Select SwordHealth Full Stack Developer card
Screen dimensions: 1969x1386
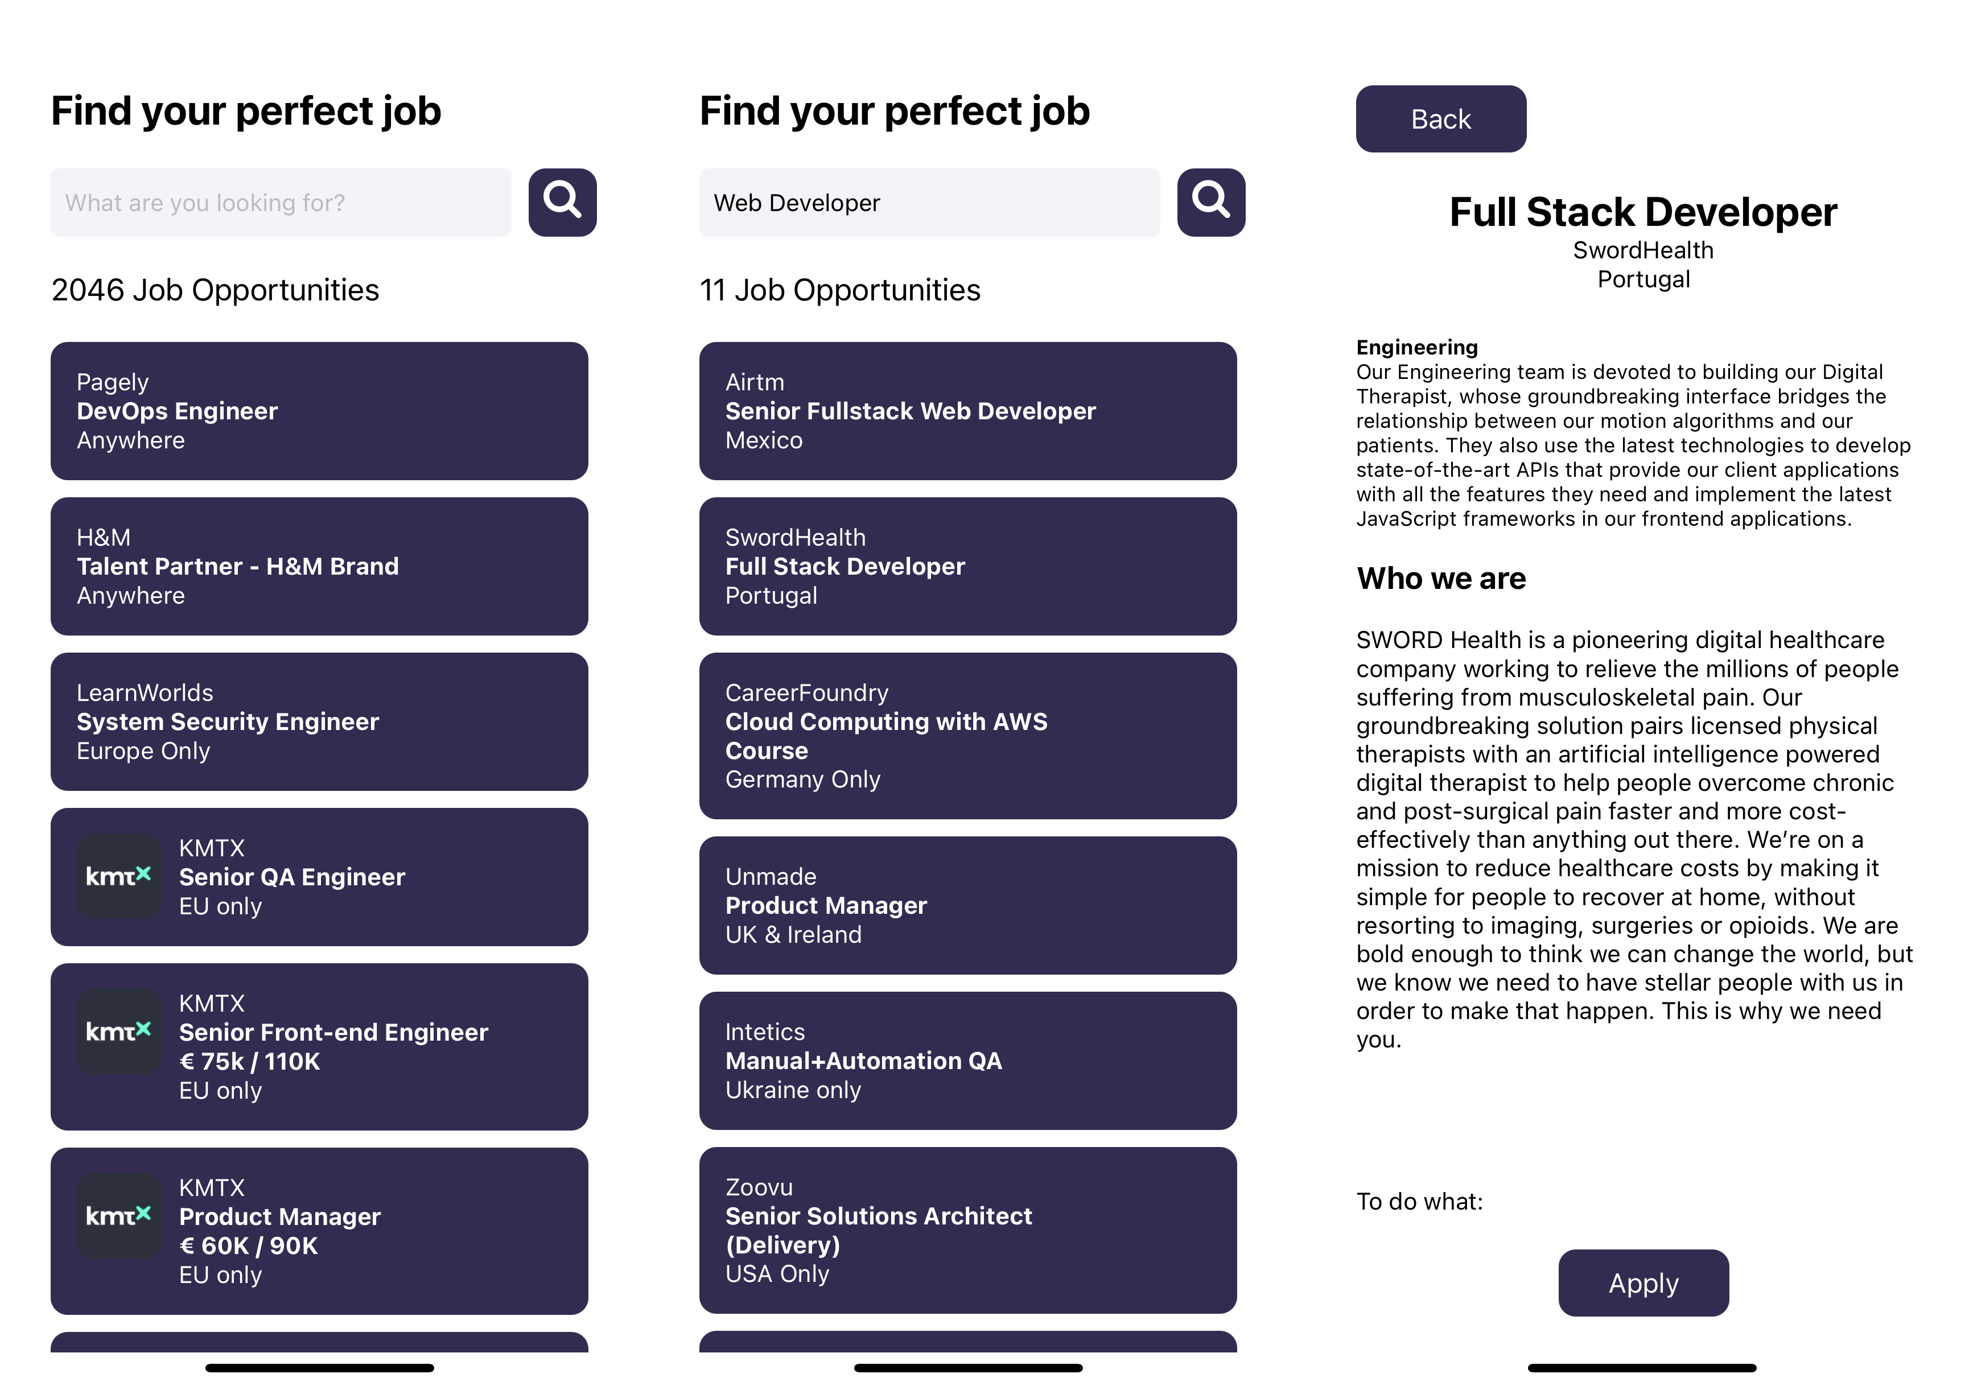point(967,566)
